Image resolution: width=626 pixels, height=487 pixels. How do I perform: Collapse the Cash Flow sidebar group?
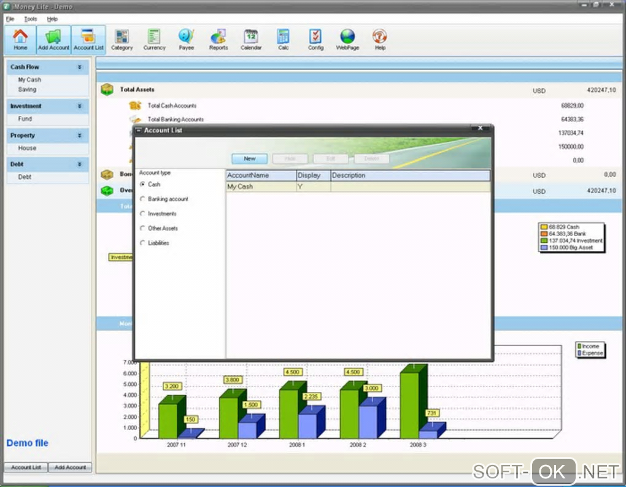(x=79, y=67)
